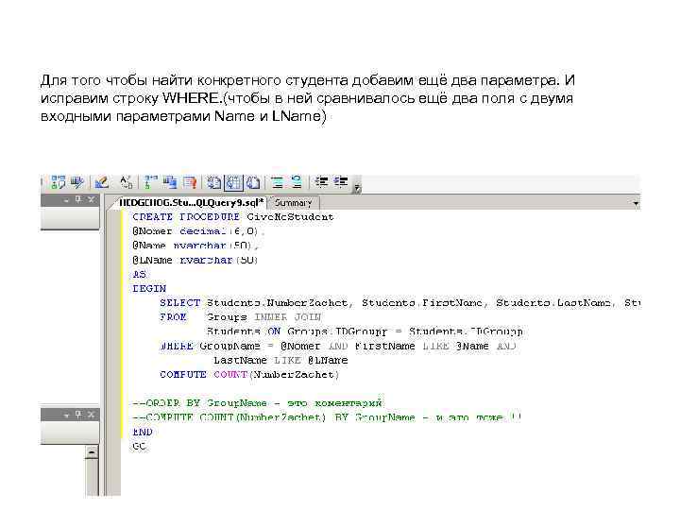Image resolution: width=680 pixels, height=510 pixels.
Task: Toggle Include Actual Execution Plan icon
Action: click(150, 182)
